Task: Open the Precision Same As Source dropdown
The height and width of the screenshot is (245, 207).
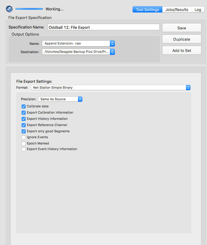Action: point(60,99)
